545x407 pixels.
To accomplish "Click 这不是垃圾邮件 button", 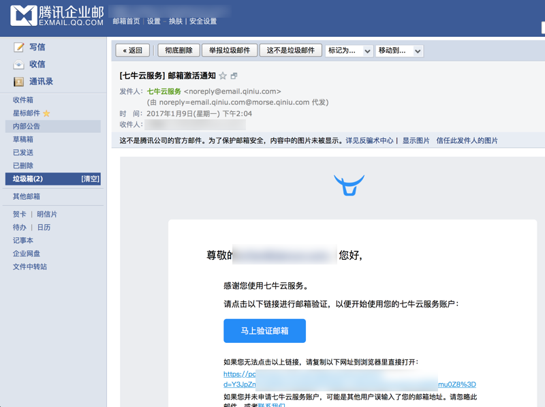I will pos(291,50).
